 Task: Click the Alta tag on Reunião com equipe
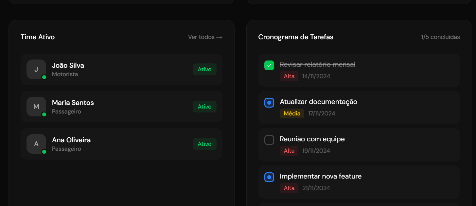[x=289, y=151]
